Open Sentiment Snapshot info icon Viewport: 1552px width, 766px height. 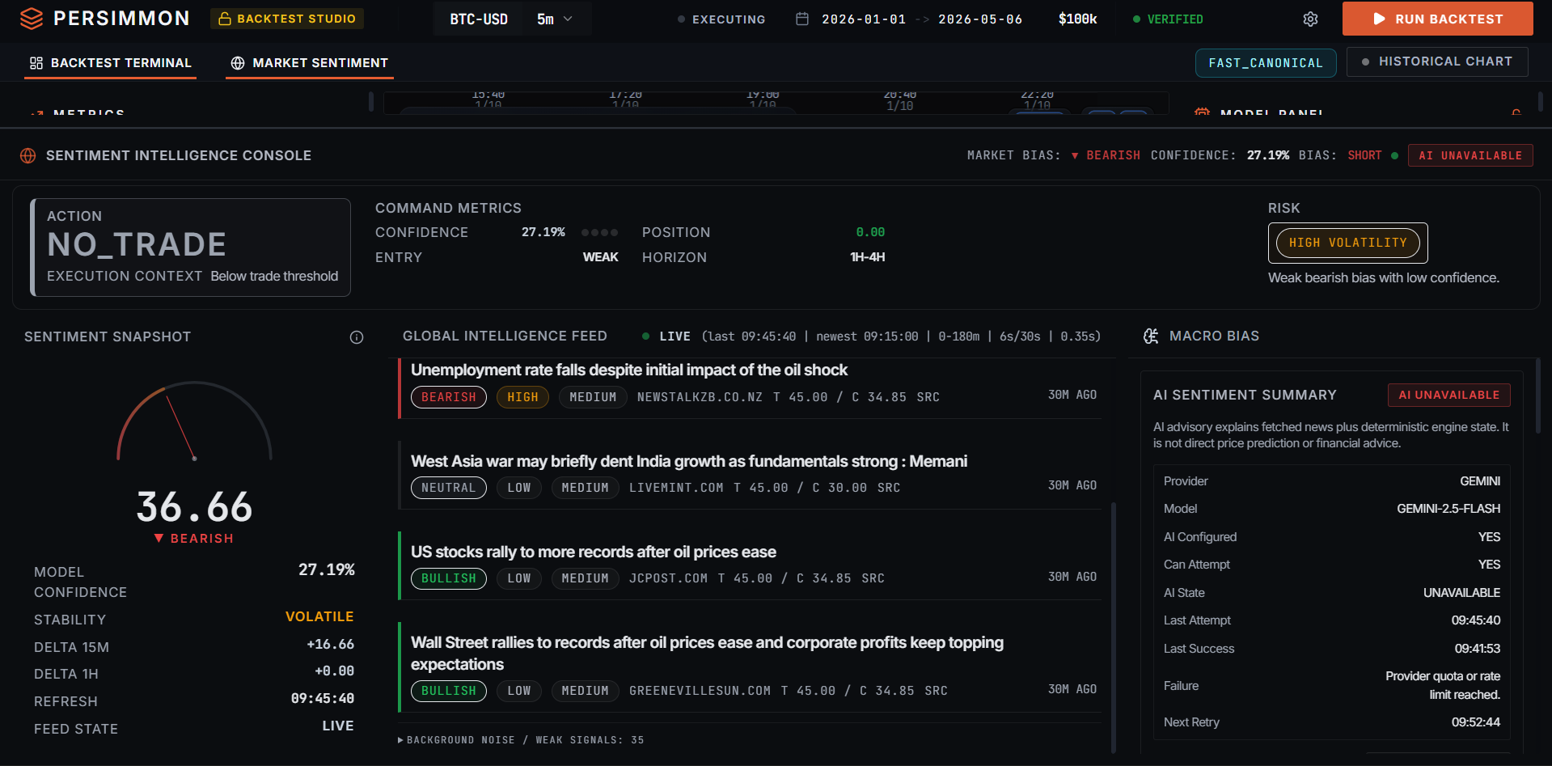(357, 337)
